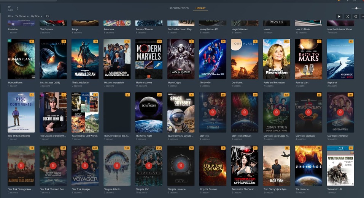Click How the Universe Works title

click(340, 30)
